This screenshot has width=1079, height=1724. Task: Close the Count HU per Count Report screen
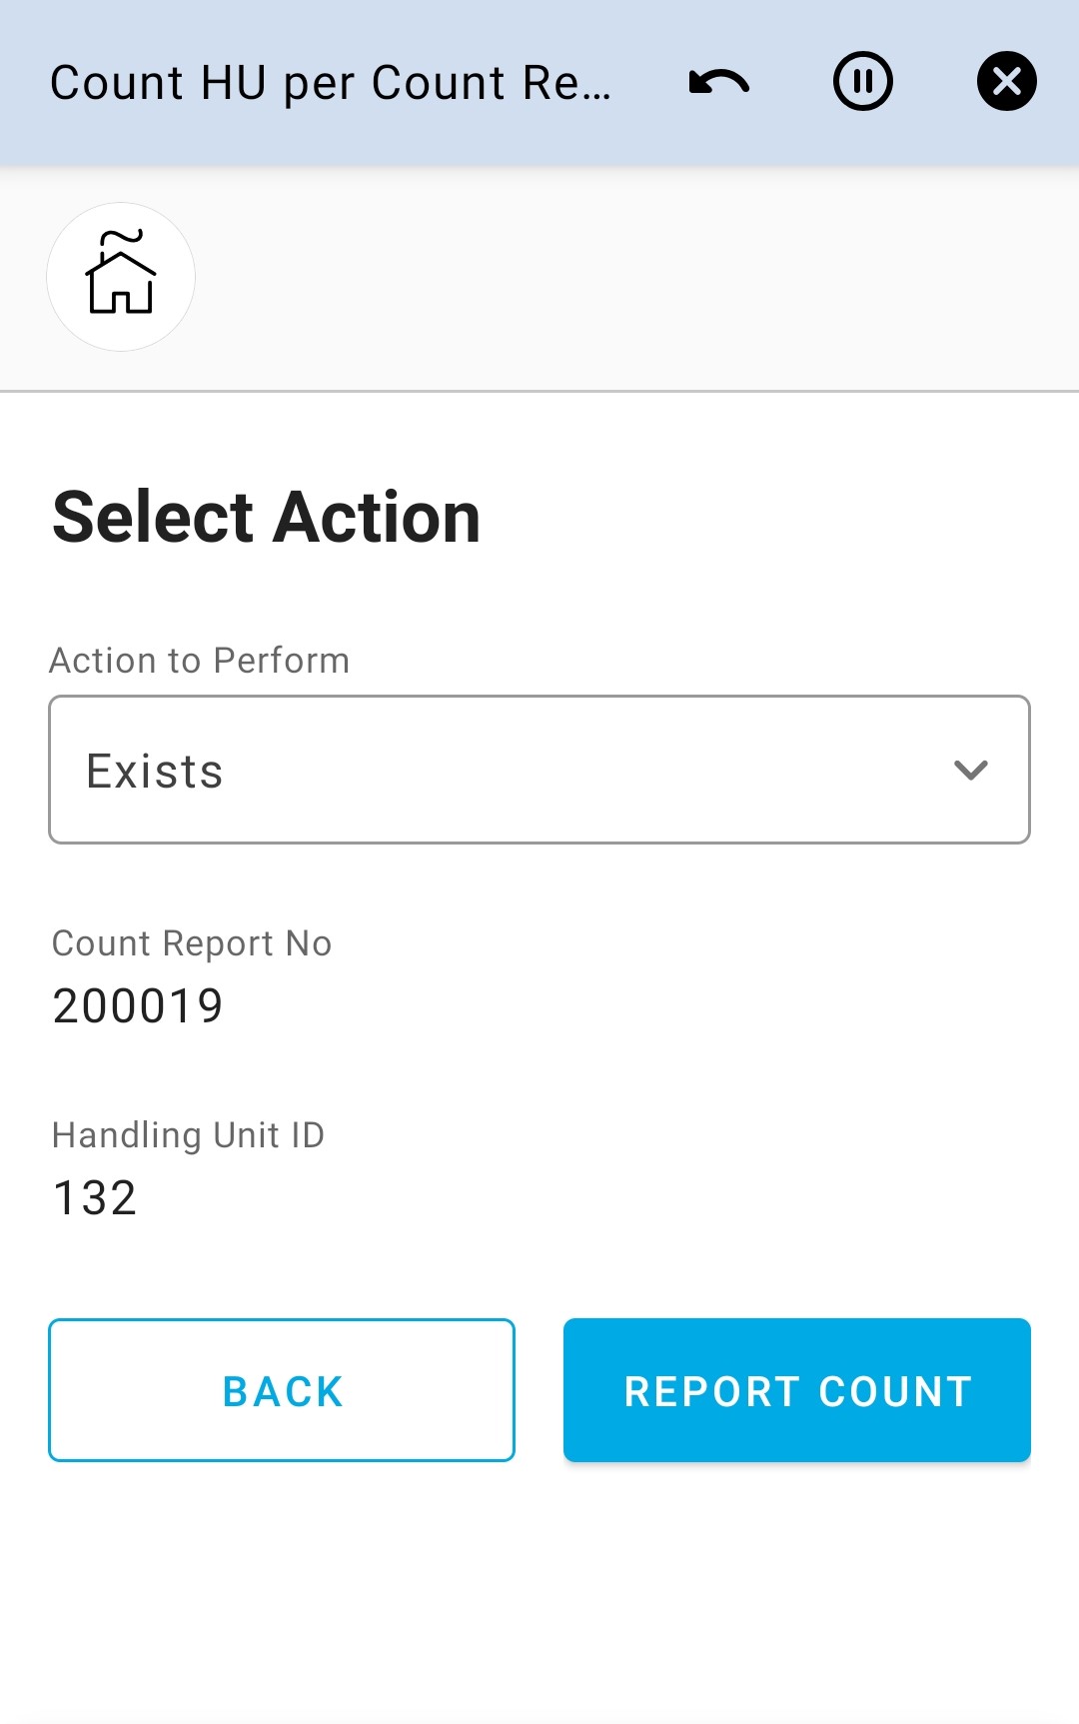click(x=1006, y=82)
